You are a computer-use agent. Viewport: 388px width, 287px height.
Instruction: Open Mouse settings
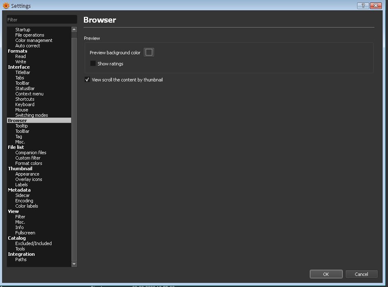[x=22, y=110]
